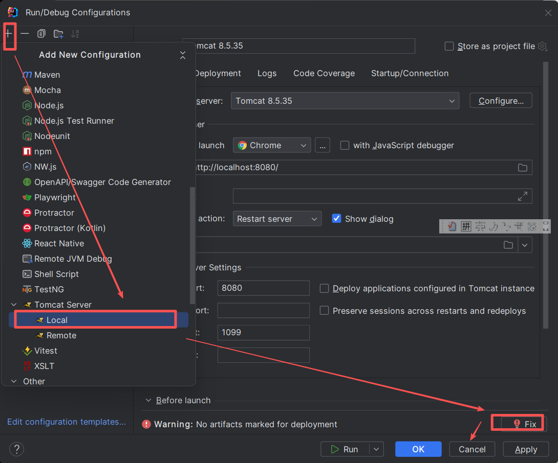
Task: Click the browser ellipsis button
Action: 323,145
